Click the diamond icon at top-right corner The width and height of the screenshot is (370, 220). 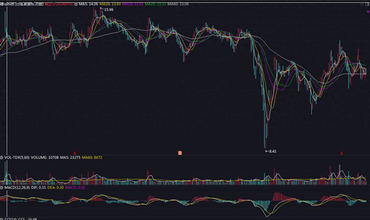(362, 4)
